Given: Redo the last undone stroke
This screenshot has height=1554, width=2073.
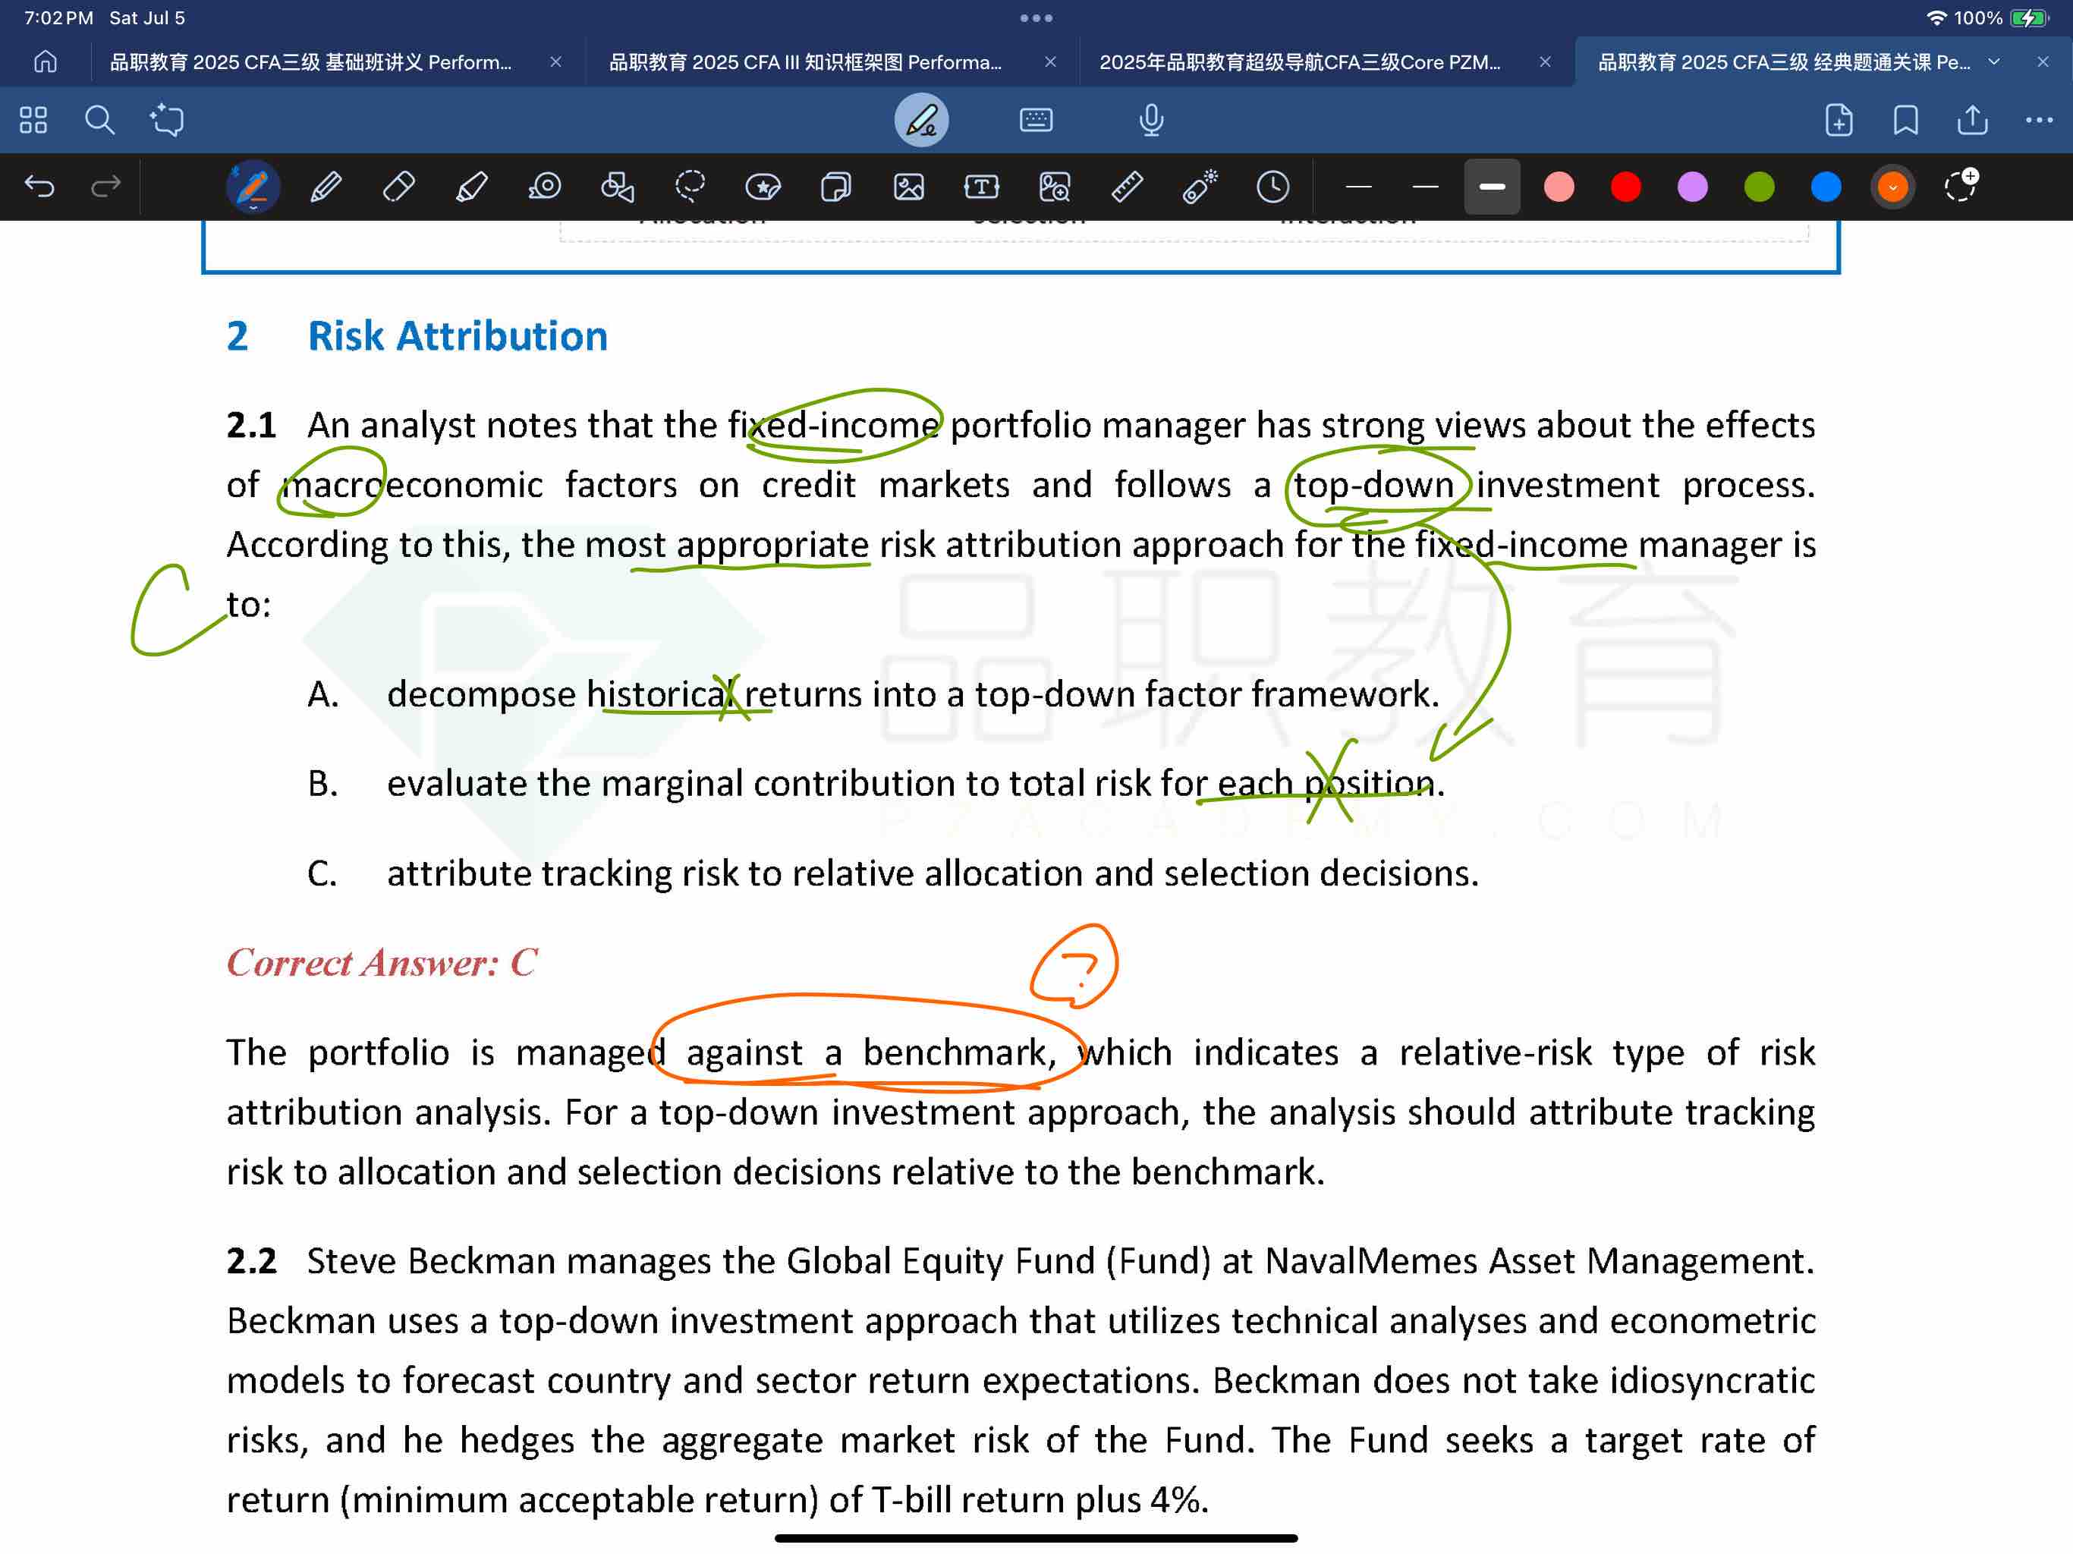Looking at the screenshot, I should point(106,187).
